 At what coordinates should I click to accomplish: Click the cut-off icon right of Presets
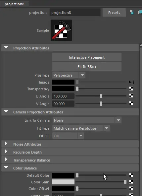point(140,12)
